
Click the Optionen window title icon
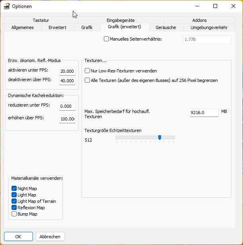[6, 6]
